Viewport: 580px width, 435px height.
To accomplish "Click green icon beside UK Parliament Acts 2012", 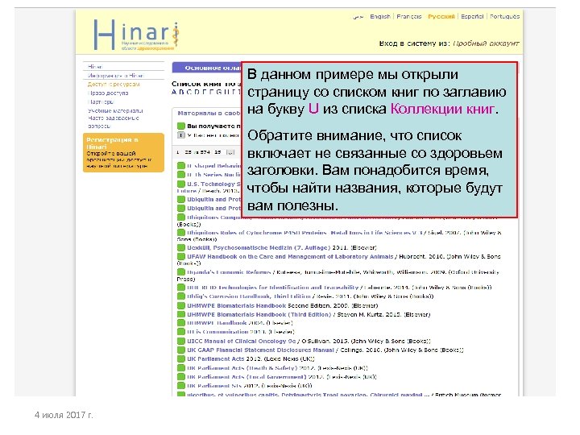I will [x=181, y=358].
